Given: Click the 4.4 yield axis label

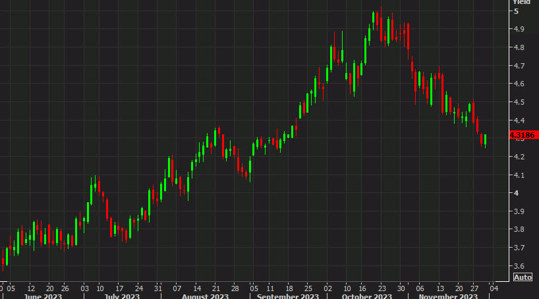Looking at the screenshot, I should pyautogui.click(x=519, y=121).
